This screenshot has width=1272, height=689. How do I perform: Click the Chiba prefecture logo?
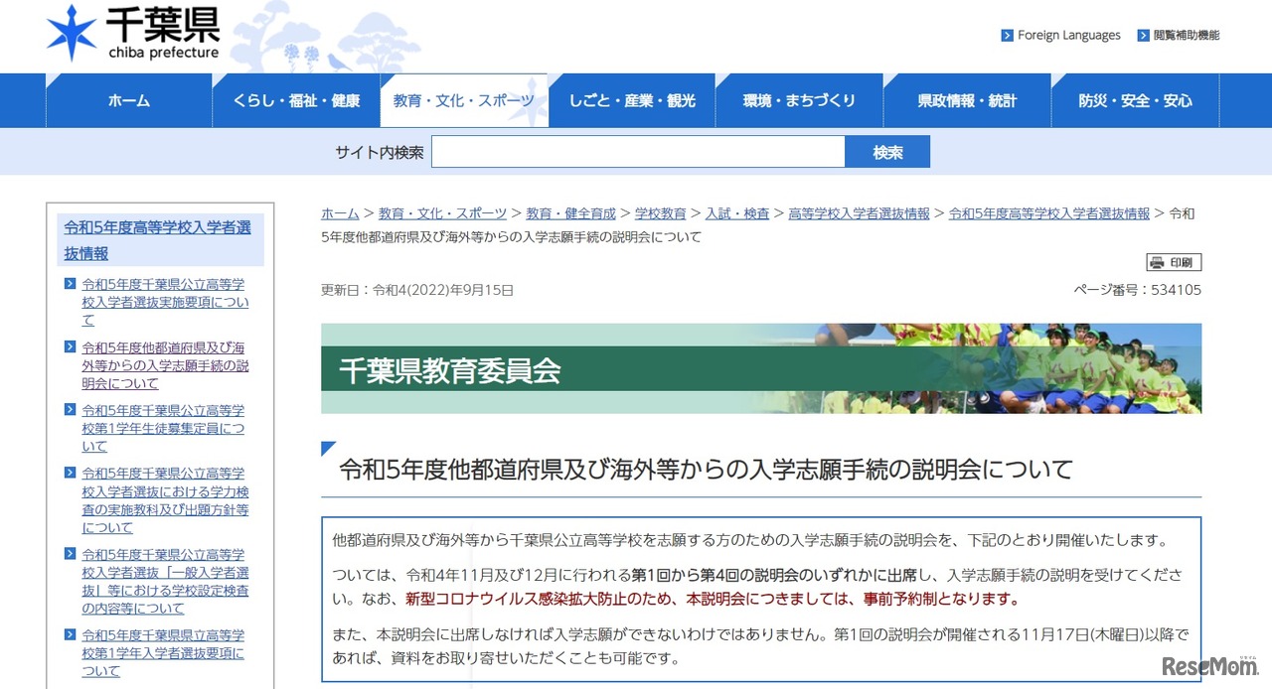(x=133, y=34)
